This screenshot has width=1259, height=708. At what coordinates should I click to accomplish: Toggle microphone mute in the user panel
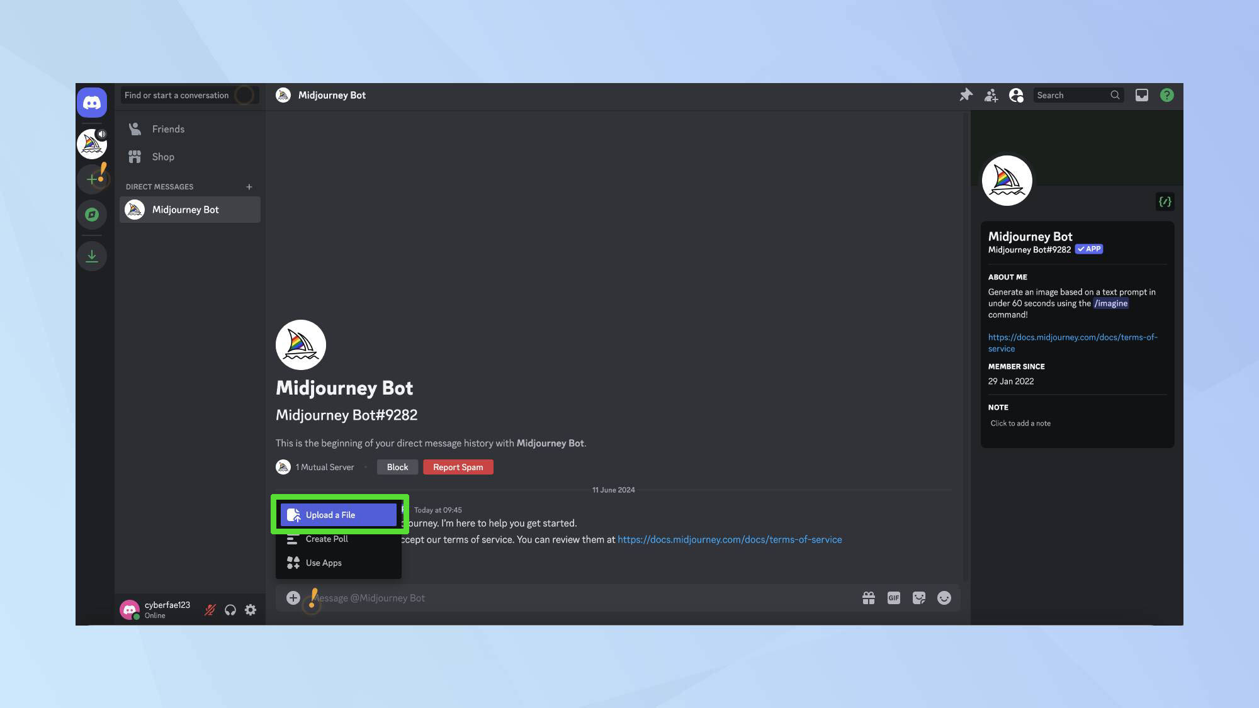(x=210, y=610)
